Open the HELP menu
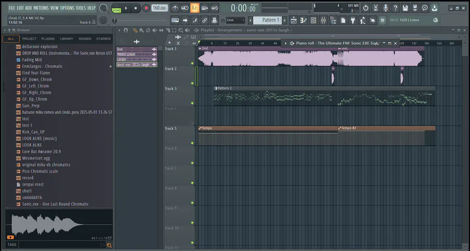The width and height of the screenshot is (470, 251). [91, 8]
